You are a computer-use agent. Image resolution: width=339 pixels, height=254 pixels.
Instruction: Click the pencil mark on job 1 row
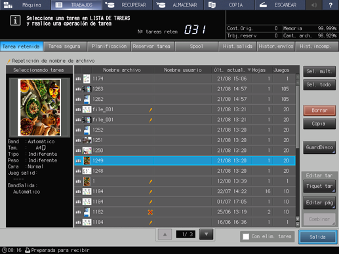150,181
